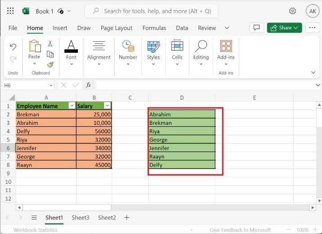Open Employee Name filter dropdown
Image resolution: width=322 pixels, height=234 pixels.
click(x=72, y=106)
